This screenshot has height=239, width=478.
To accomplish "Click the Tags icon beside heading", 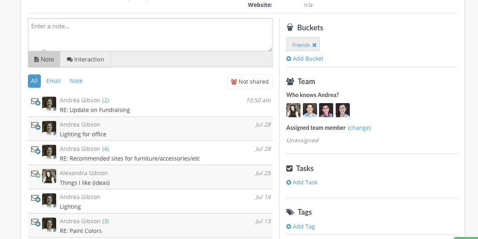I will (x=290, y=212).
